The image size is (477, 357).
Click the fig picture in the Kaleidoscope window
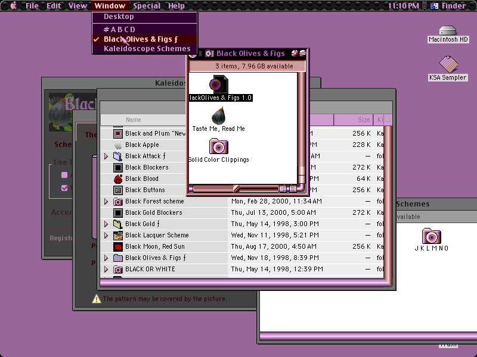point(61,112)
